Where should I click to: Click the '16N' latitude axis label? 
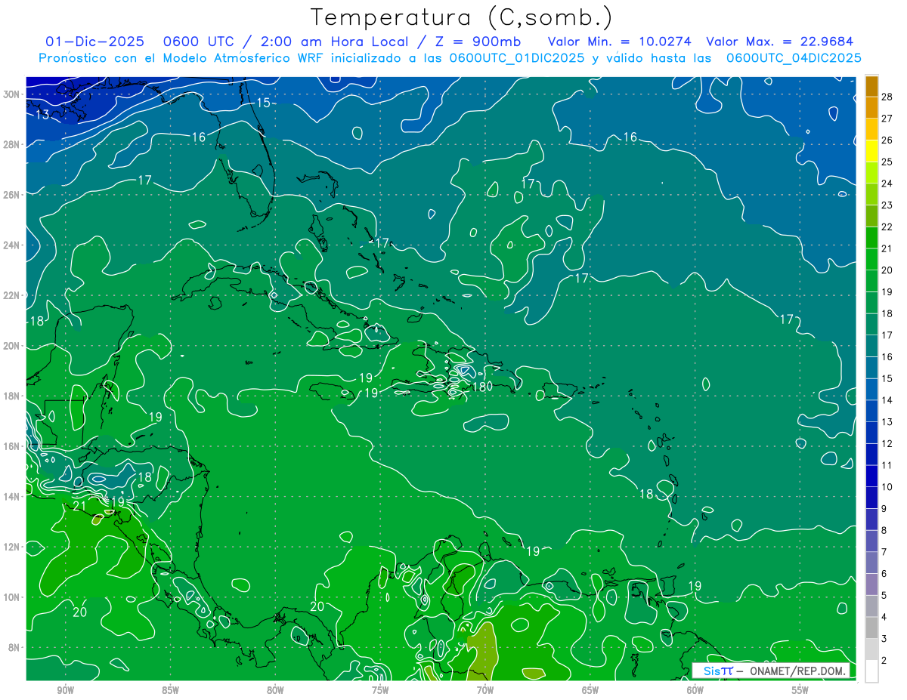tap(12, 446)
